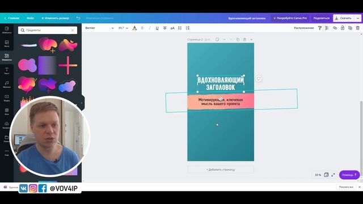The height and width of the screenshot is (204, 363).
Task: Toggle underline formatting
Action: [x=157, y=28]
